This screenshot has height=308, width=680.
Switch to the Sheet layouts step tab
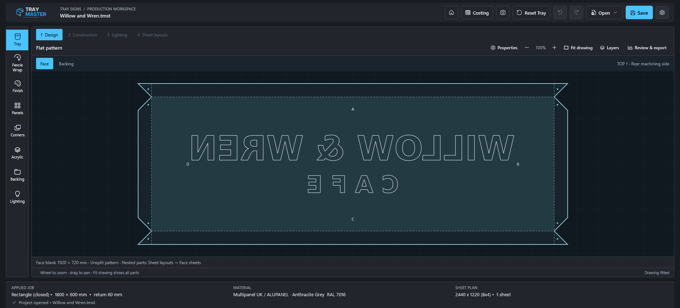pyautogui.click(x=152, y=35)
